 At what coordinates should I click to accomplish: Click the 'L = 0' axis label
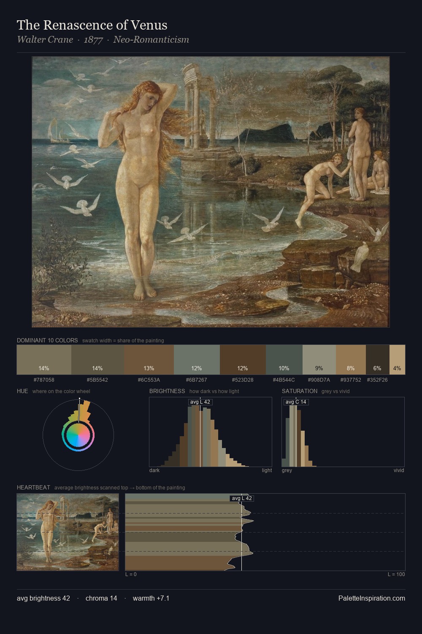[131, 574]
